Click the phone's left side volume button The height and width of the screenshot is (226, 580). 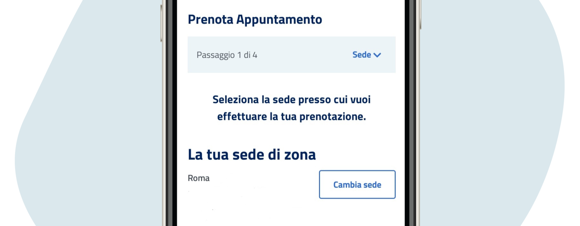pyautogui.click(x=162, y=24)
